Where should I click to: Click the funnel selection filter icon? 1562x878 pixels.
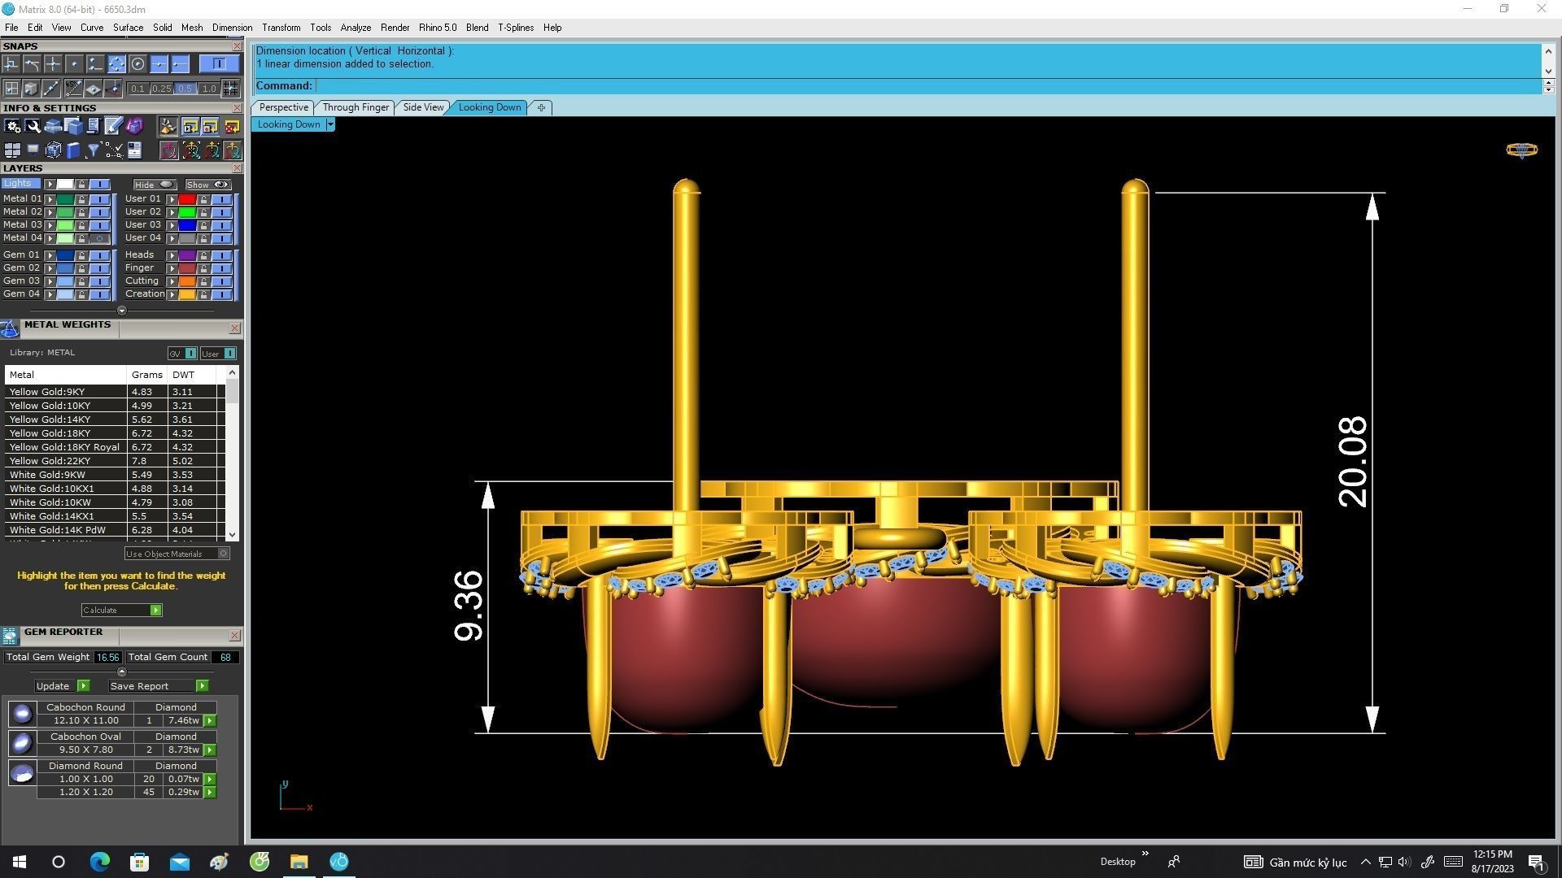tap(93, 150)
